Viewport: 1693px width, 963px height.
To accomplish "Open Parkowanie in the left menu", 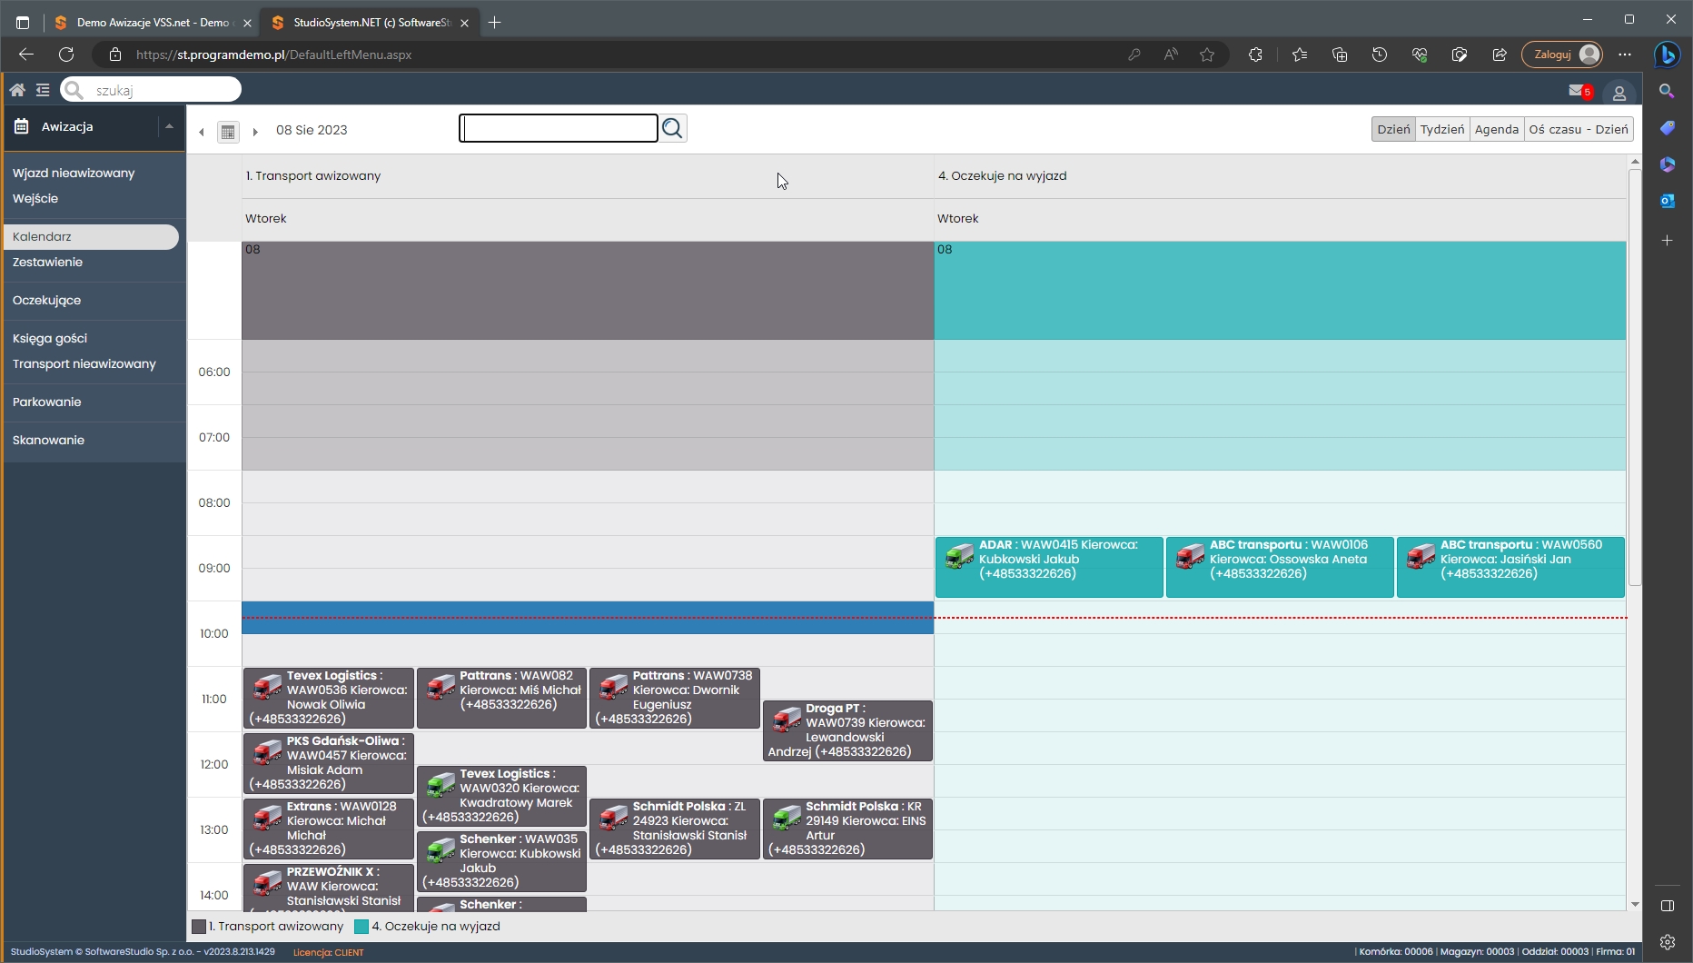I will click(x=47, y=402).
